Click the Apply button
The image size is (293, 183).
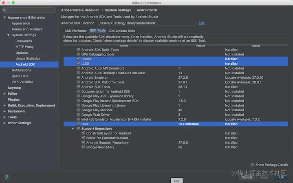[264, 177]
